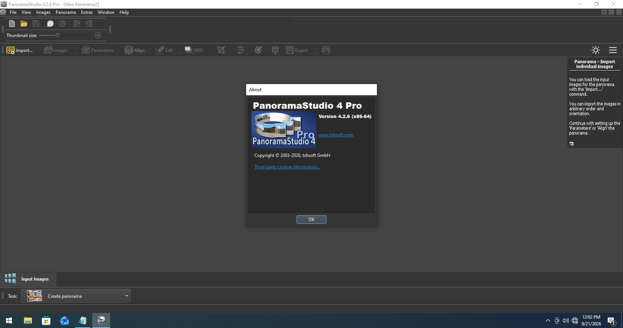Viewport: 623px width, 328px height.
Task: Click the Print icon
Action: 326,50
